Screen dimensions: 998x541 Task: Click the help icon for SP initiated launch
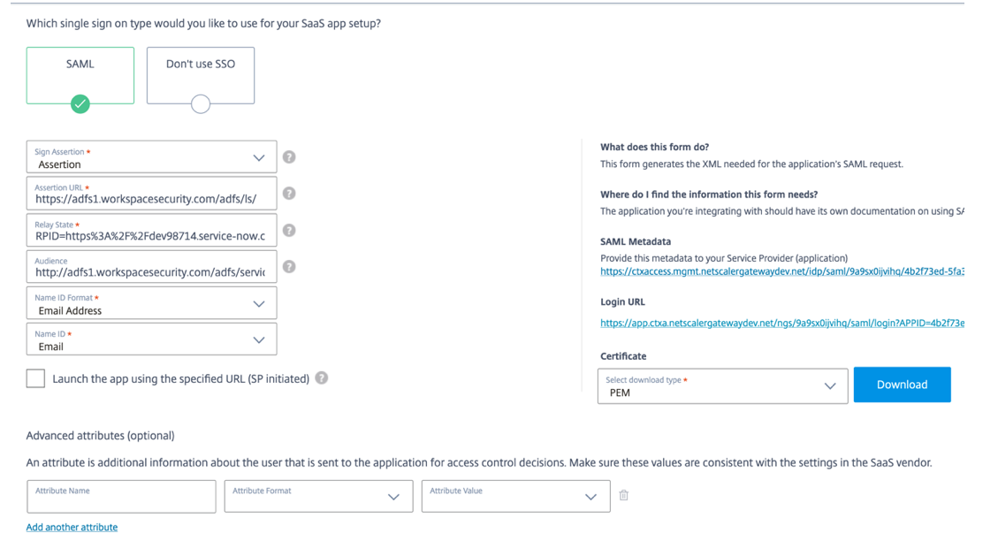point(322,378)
